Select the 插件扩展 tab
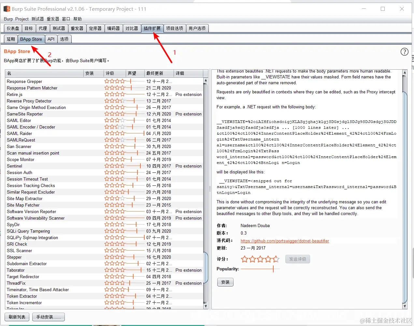414x326 pixels. [x=152, y=28]
